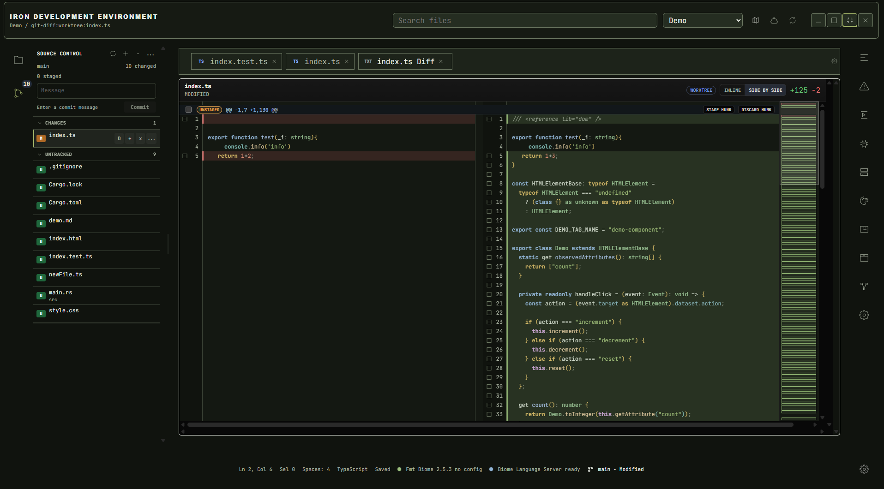884x489 pixels.
Task: Check right pane line 1 checkbox
Action: (x=489, y=119)
